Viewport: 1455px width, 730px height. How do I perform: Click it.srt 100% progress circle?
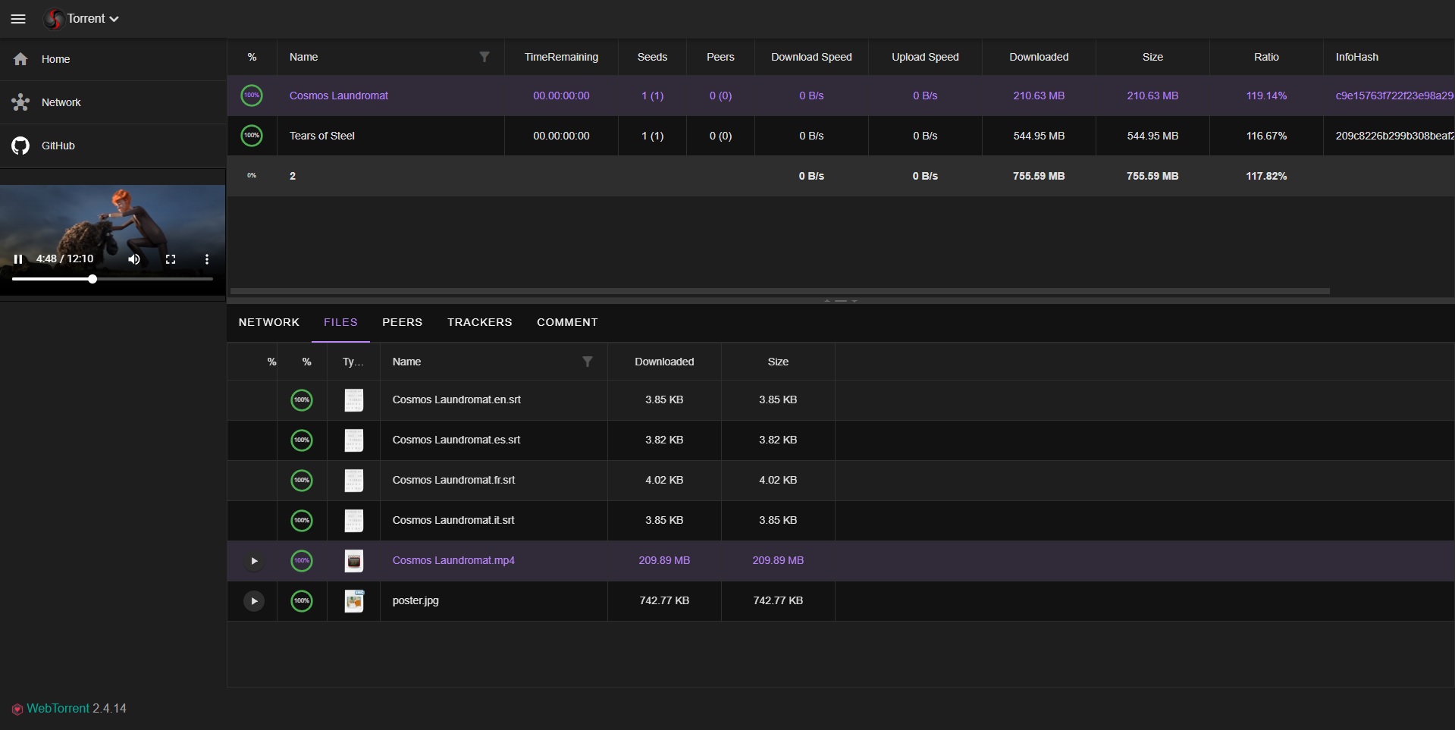pos(302,520)
